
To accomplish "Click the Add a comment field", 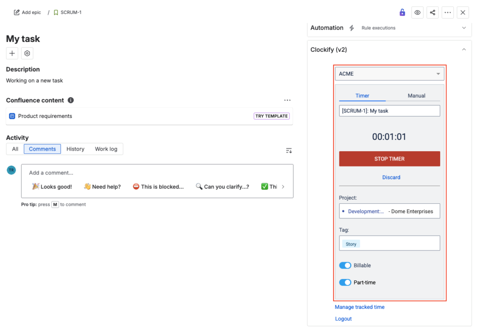I will tap(157, 173).
